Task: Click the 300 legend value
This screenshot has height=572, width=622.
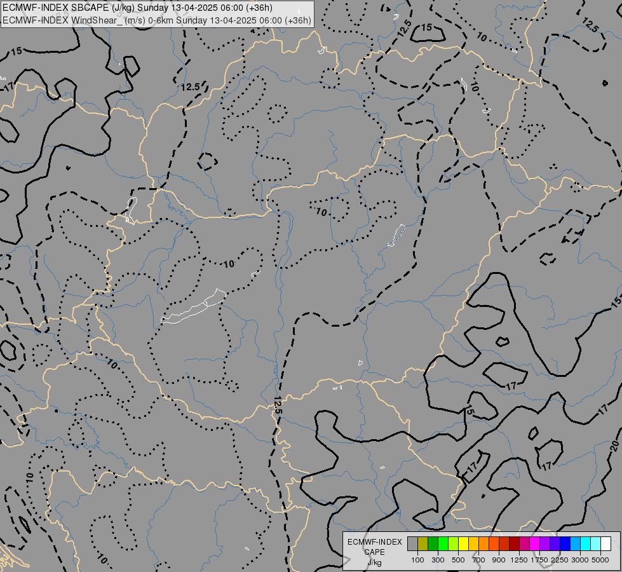Action: click(x=438, y=560)
